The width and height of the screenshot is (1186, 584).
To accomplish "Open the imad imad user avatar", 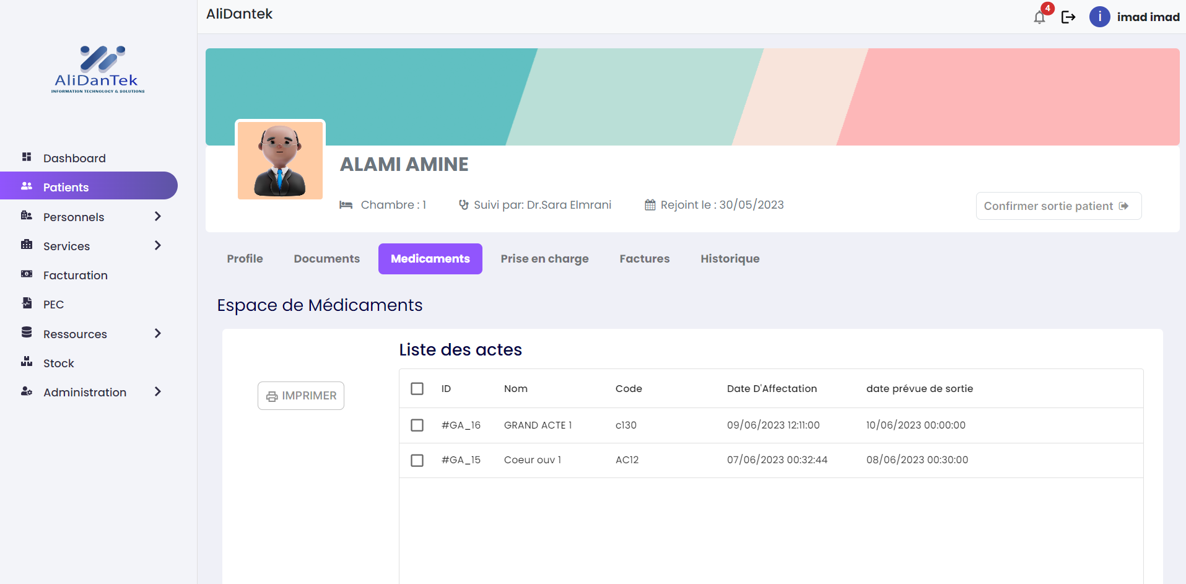I will click(1099, 17).
